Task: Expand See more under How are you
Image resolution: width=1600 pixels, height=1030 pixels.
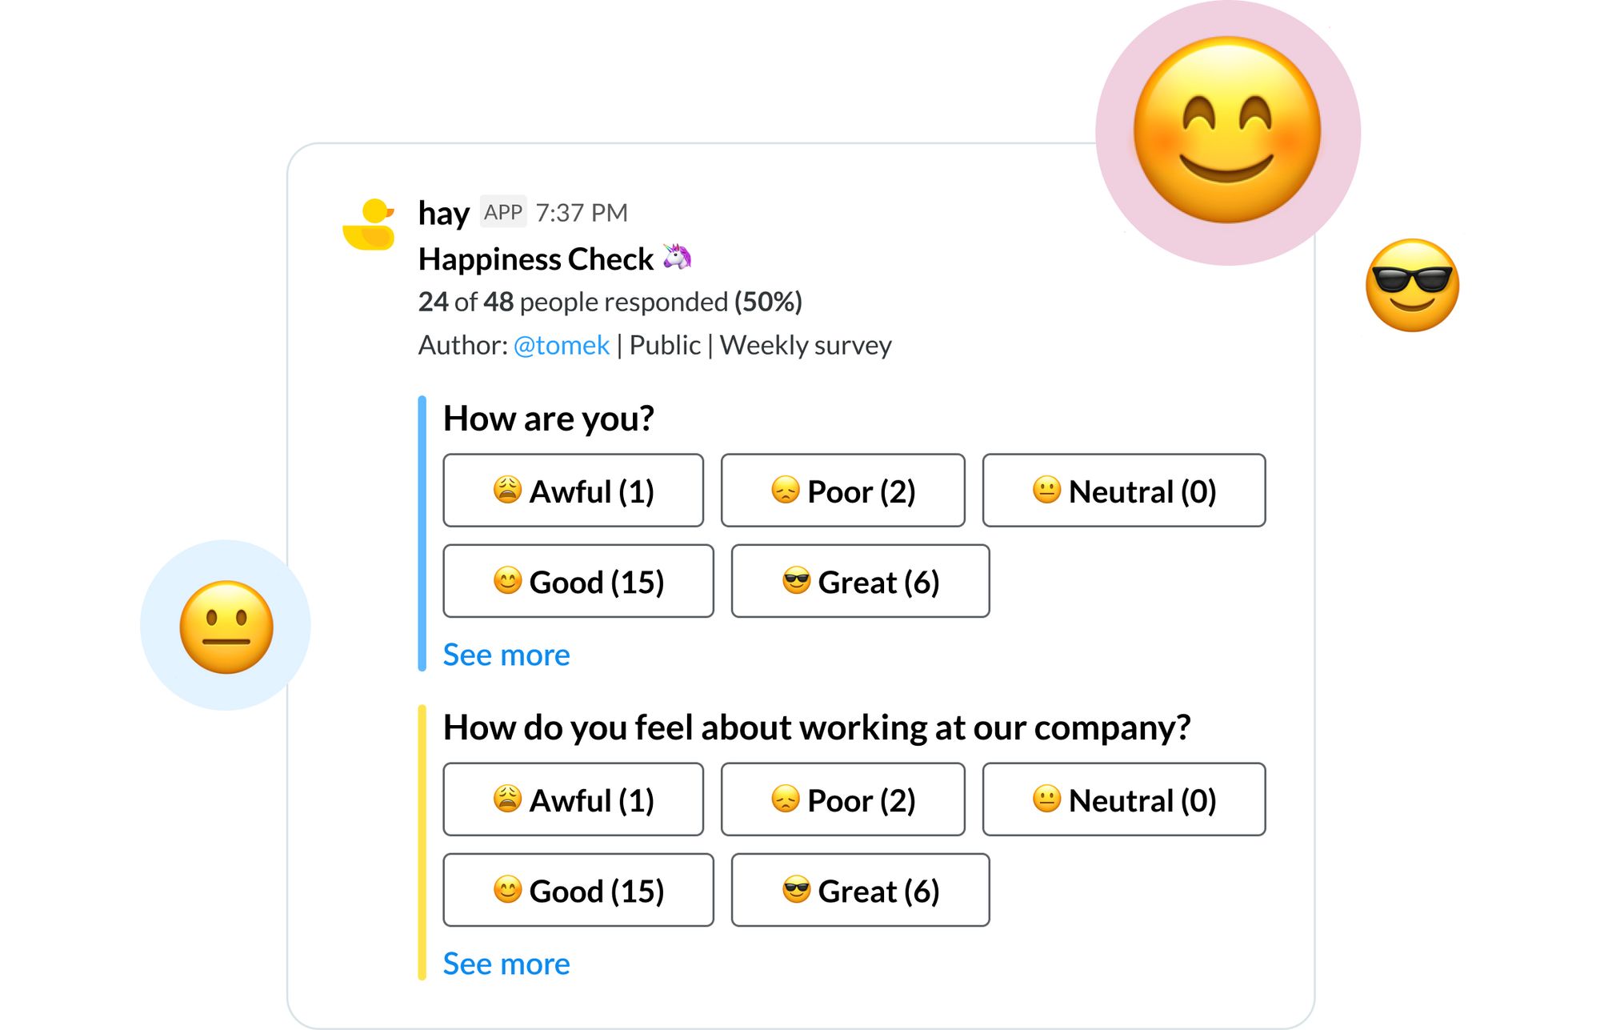Action: click(x=506, y=655)
